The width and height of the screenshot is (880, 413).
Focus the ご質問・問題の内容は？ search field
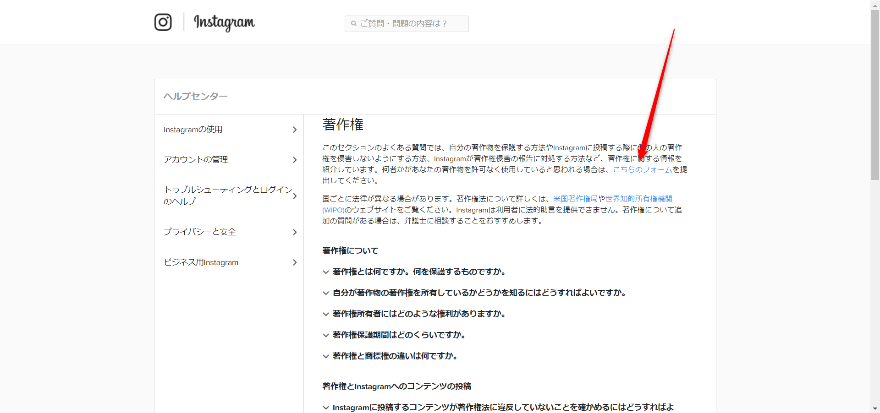[x=407, y=24]
